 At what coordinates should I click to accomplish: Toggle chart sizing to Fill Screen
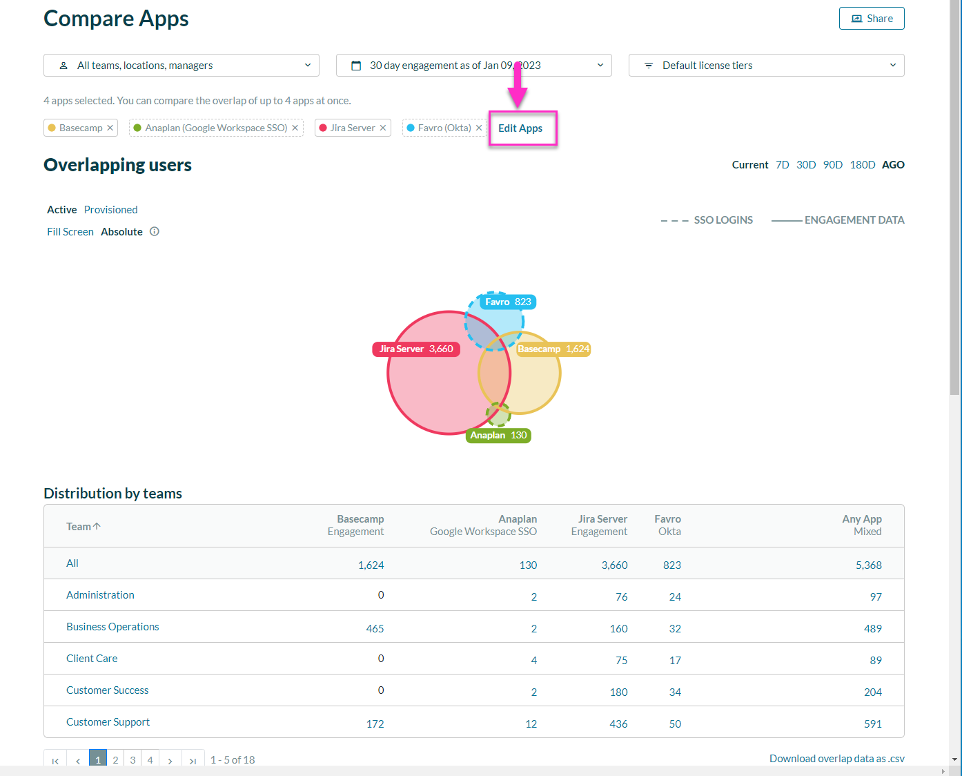pyautogui.click(x=70, y=232)
